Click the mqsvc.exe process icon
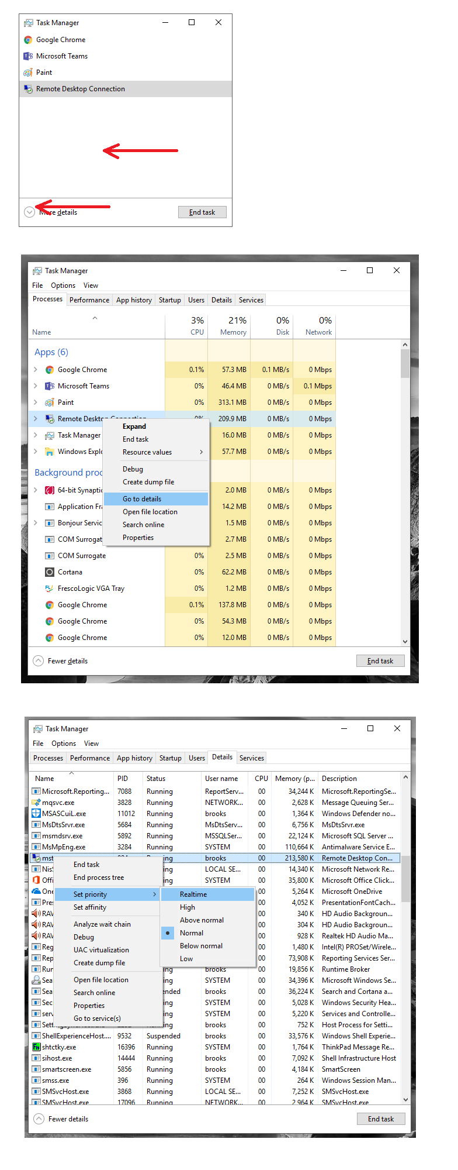Screen dimensions: 458x1170 36,803
